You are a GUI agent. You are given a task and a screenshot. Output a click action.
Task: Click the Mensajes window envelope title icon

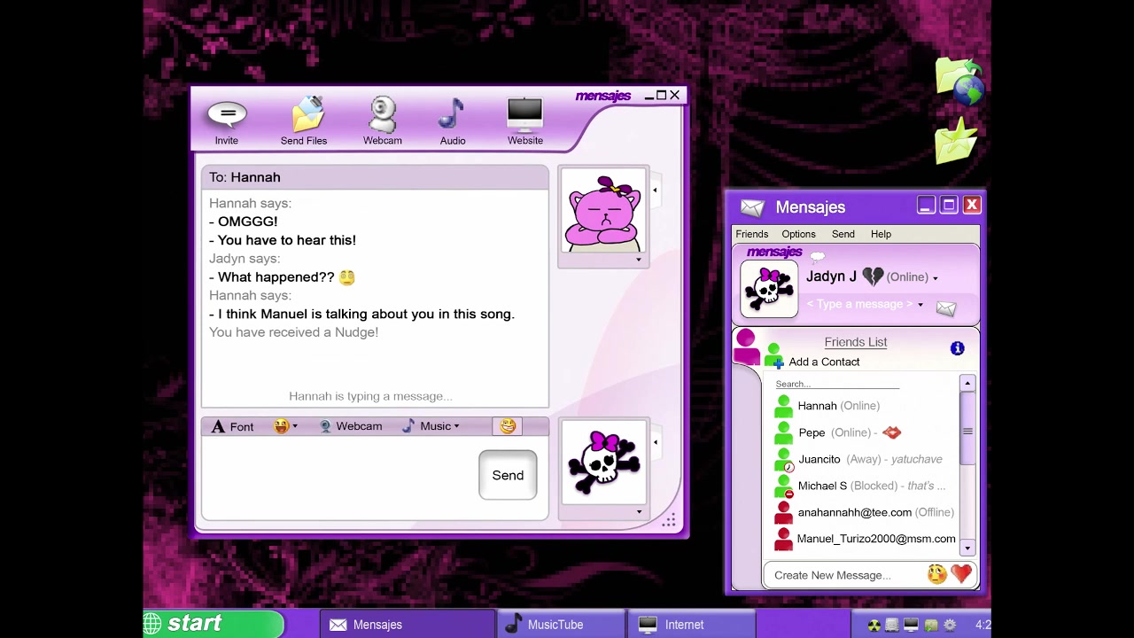(752, 207)
